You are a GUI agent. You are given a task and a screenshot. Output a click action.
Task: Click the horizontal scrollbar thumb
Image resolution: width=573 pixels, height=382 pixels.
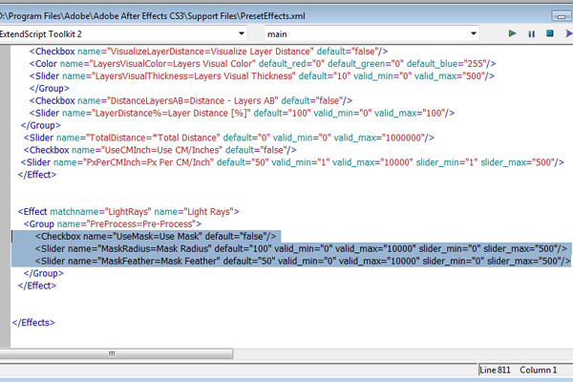click(117, 353)
